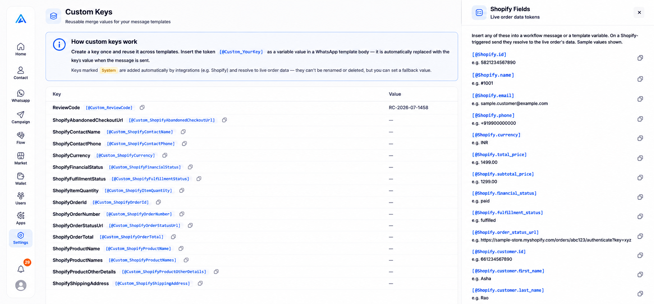
Task: Copy the ShopifyFinancialStatus token
Action: click(191, 167)
